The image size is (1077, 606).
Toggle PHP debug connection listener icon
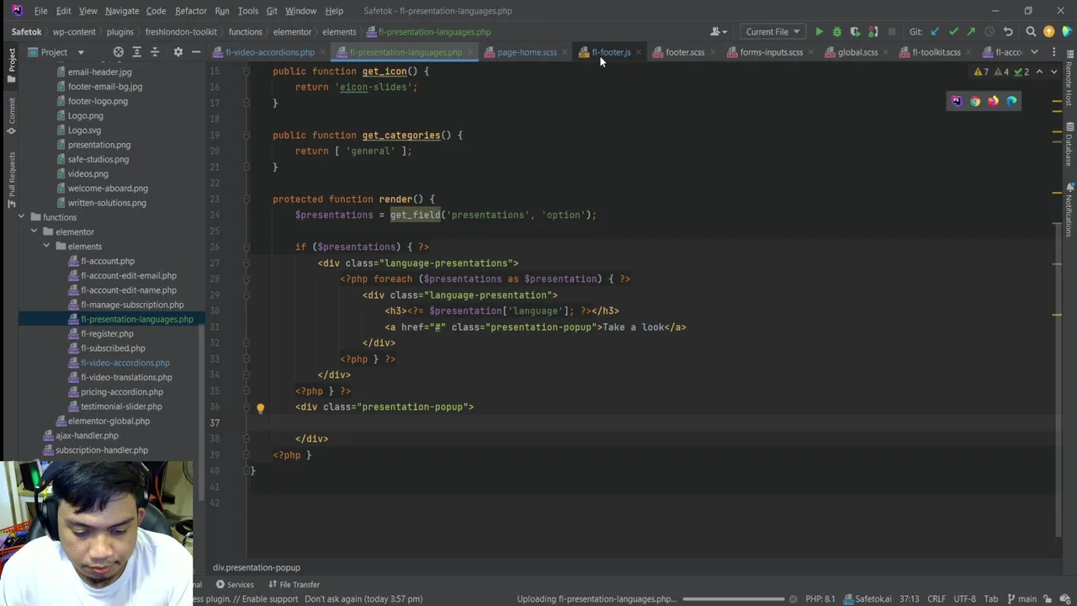click(x=873, y=32)
